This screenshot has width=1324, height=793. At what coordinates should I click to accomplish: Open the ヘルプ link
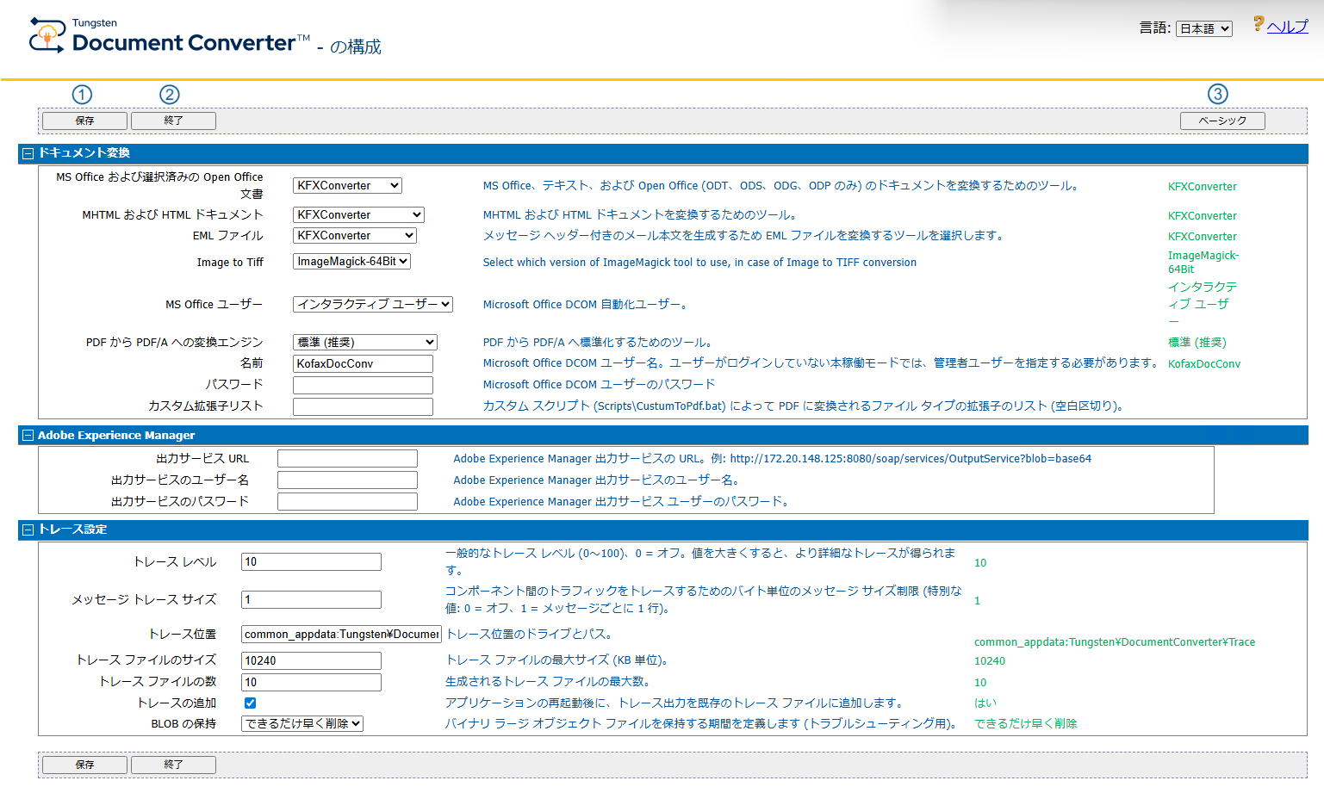(x=1287, y=27)
